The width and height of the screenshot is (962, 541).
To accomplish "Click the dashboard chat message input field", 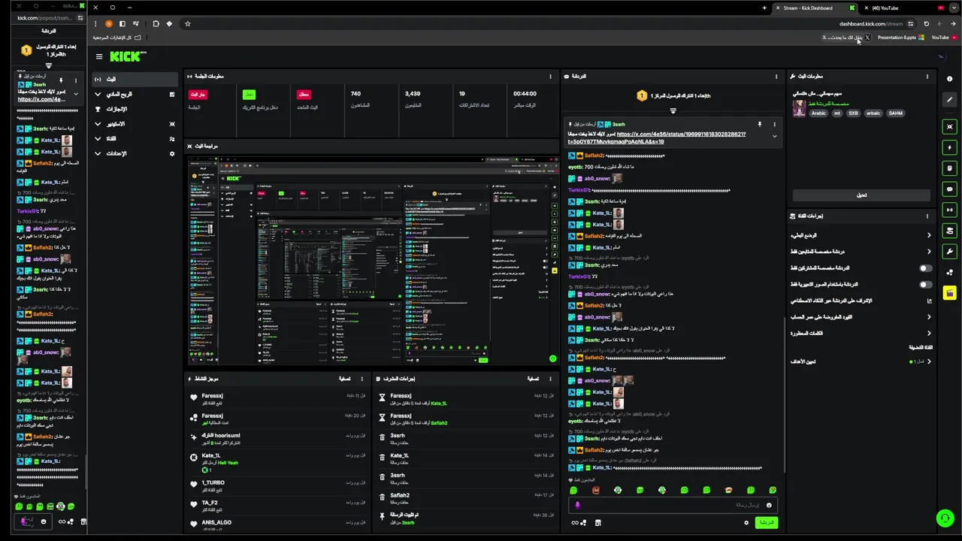I will pyautogui.click(x=673, y=505).
